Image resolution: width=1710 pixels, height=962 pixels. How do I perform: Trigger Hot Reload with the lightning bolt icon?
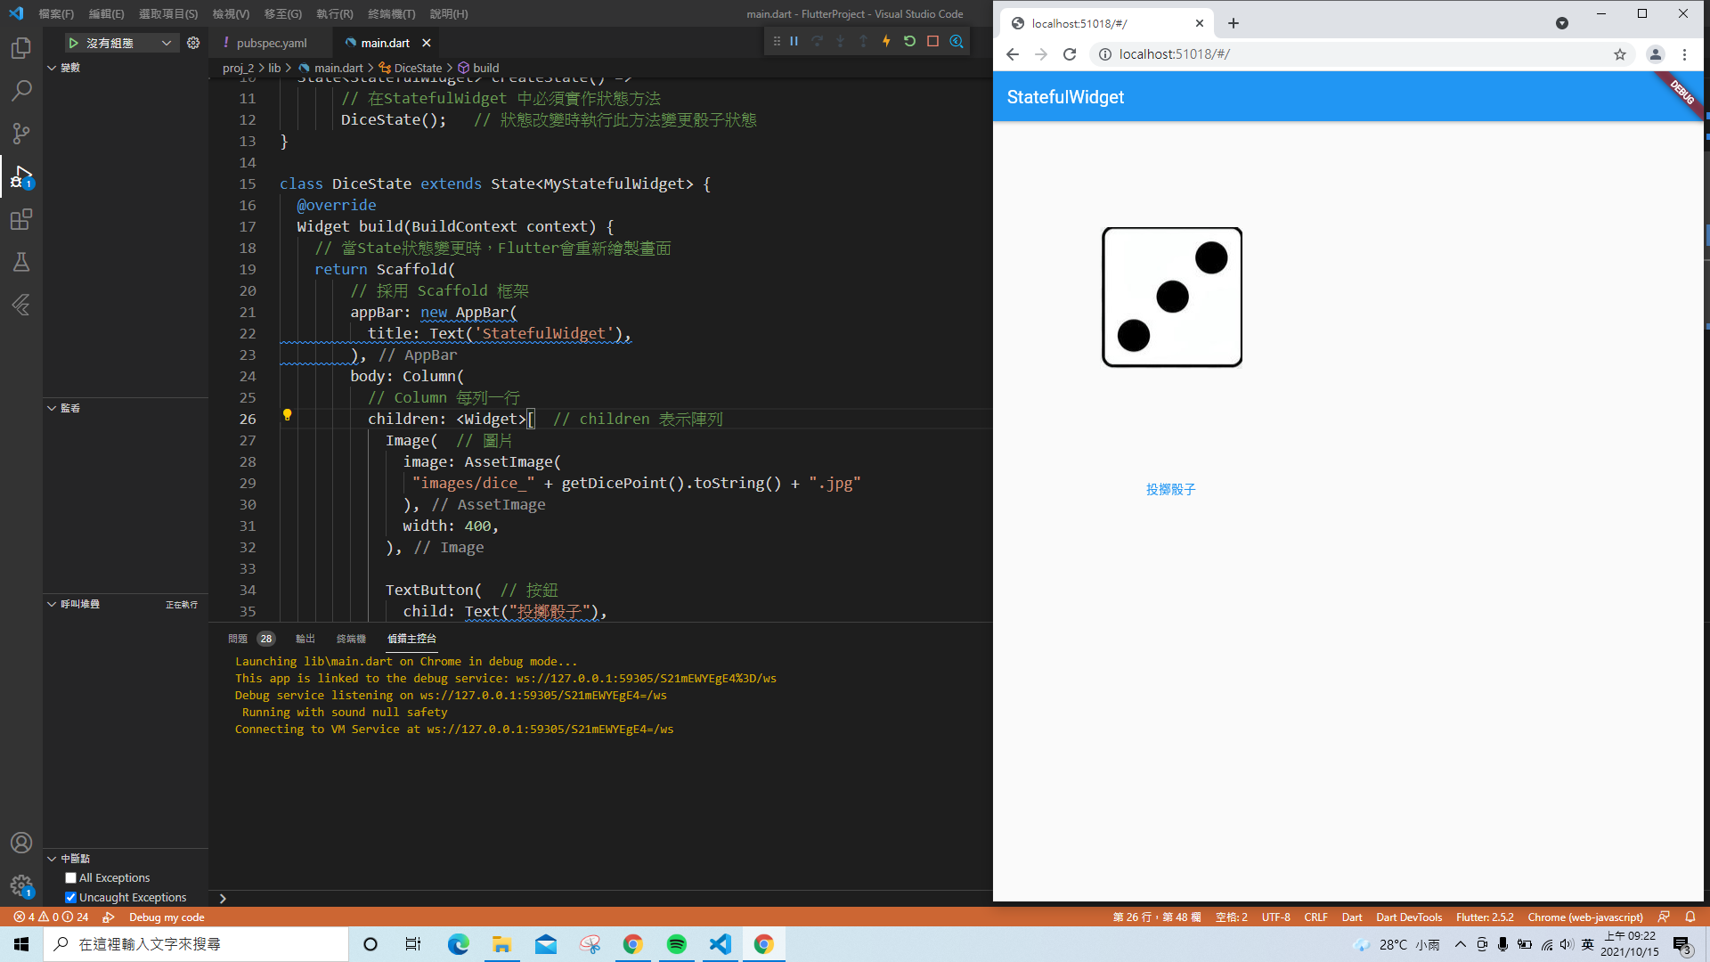(x=886, y=41)
